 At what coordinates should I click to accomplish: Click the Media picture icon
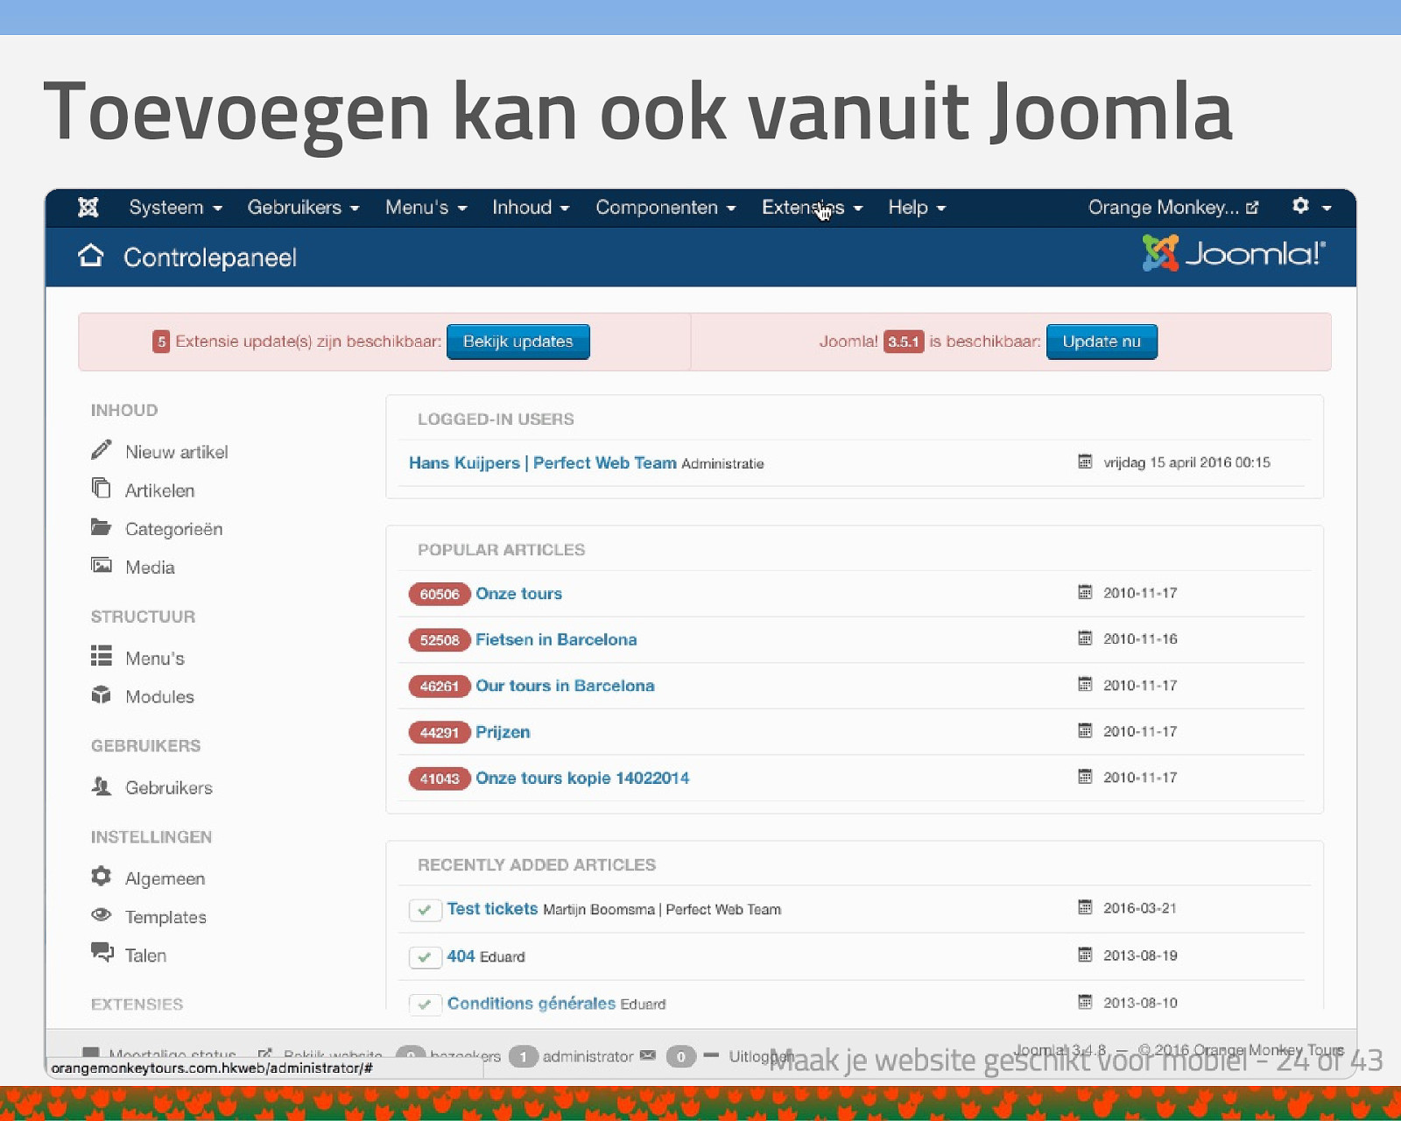[x=102, y=565]
